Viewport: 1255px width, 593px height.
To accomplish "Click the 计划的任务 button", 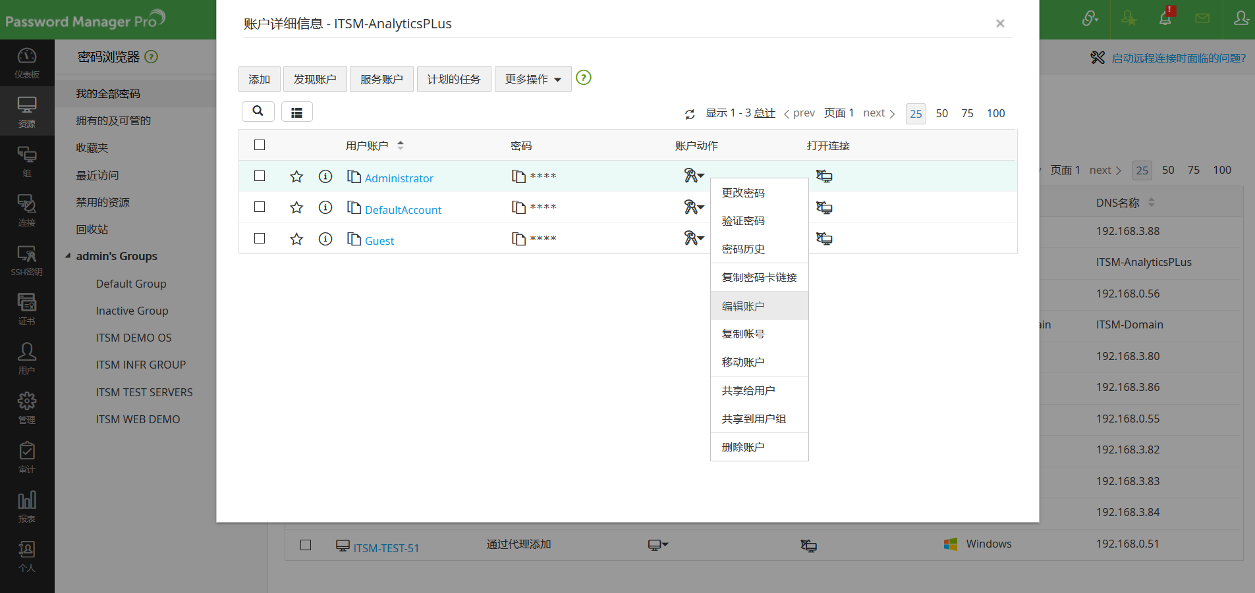I will [x=454, y=79].
